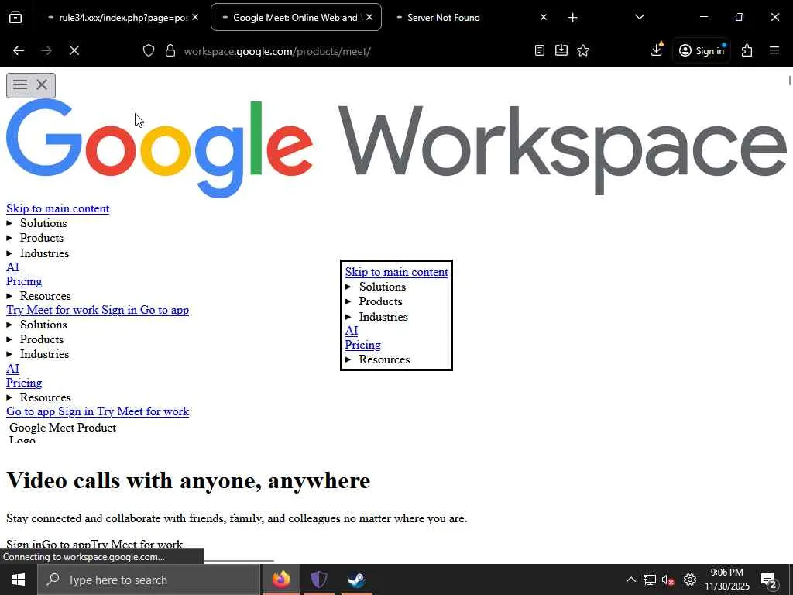The width and height of the screenshot is (793, 595).
Task: Grab the page's vertical scrollbar thumb
Action: click(x=789, y=81)
